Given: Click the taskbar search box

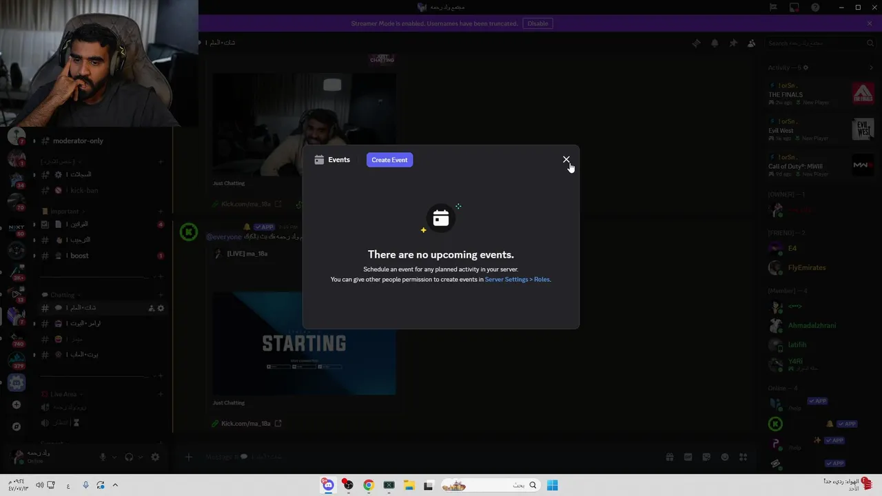Looking at the screenshot, I should [x=490, y=485].
